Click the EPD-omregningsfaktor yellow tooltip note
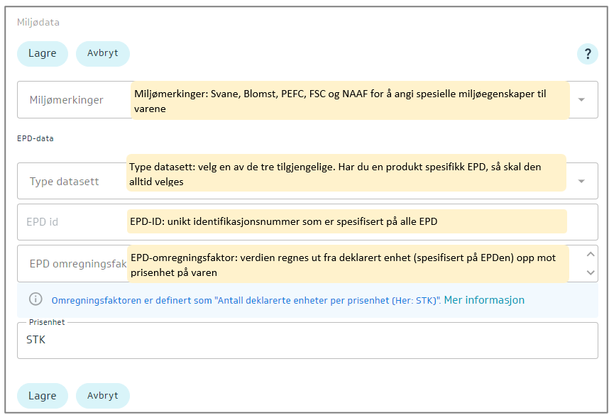The image size is (609, 415). tap(348, 264)
